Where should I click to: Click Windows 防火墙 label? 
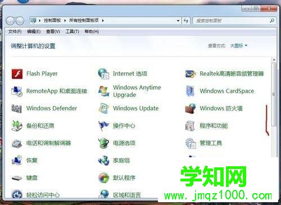click(221, 108)
